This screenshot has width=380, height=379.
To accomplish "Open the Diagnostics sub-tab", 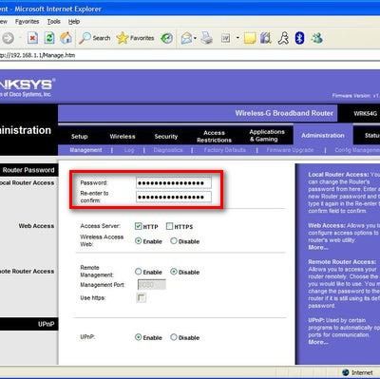I will [x=168, y=150].
